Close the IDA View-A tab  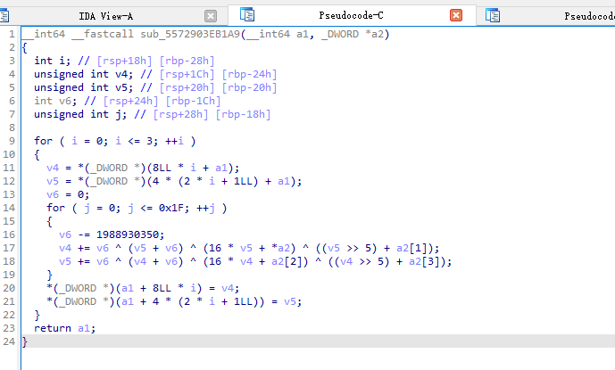pyautogui.click(x=211, y=16)
